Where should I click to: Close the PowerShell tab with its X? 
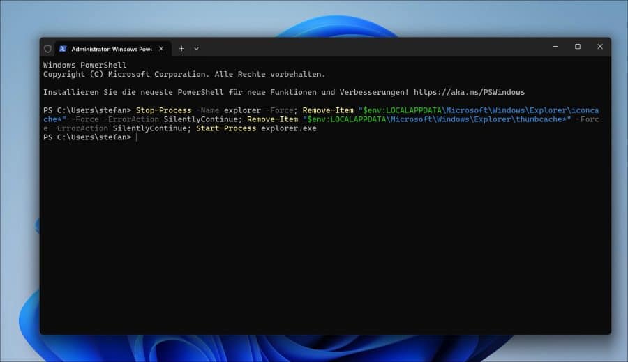(x=161, y=48)
